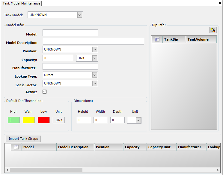Click the Model Description text field
Image resolution: width=223 pixels, height=175 pixels.
93,41
